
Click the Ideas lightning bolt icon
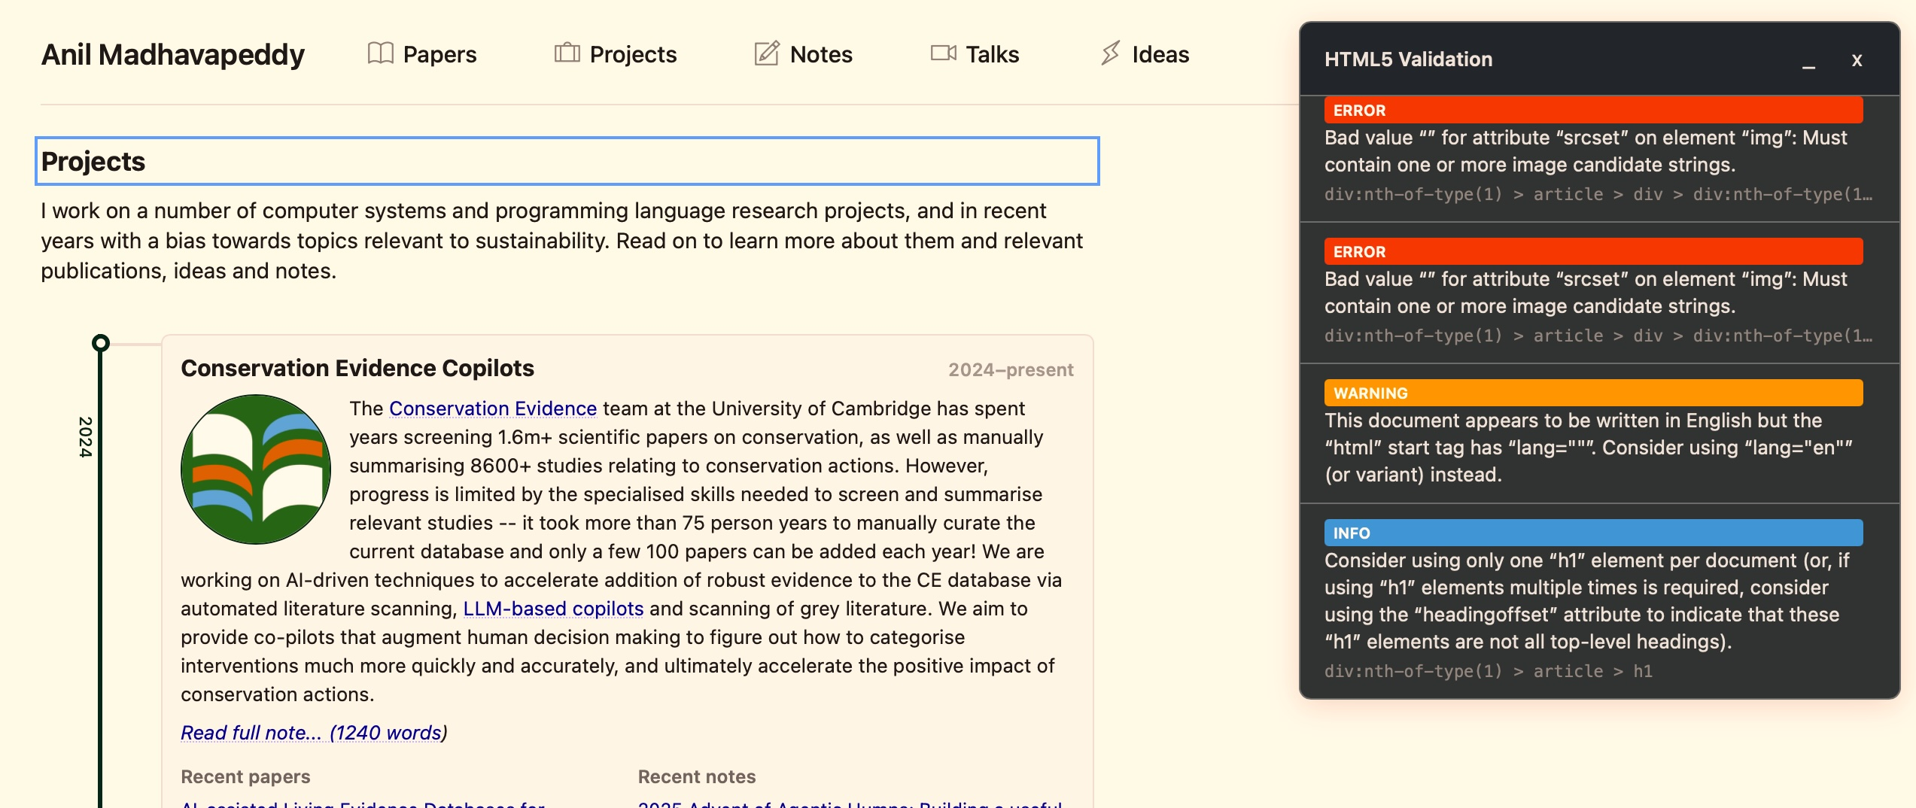(1110, 53)
